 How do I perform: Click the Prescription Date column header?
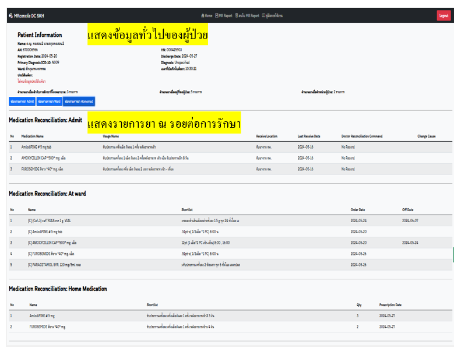390,304
